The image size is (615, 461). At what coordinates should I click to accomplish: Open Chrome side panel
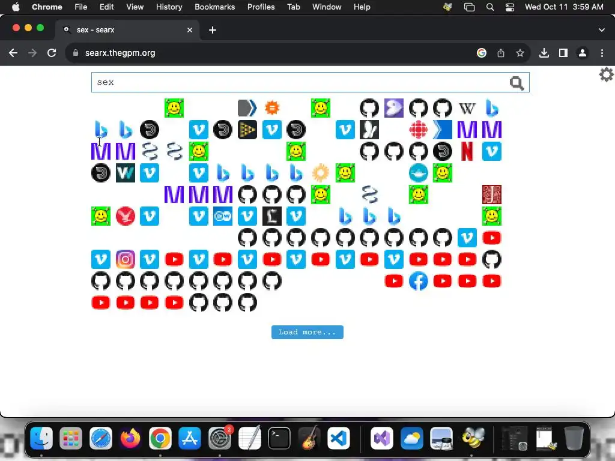click(563, 53)
